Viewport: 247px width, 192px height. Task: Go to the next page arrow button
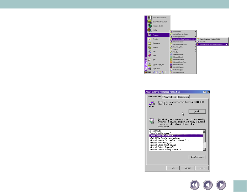(221, 185)
